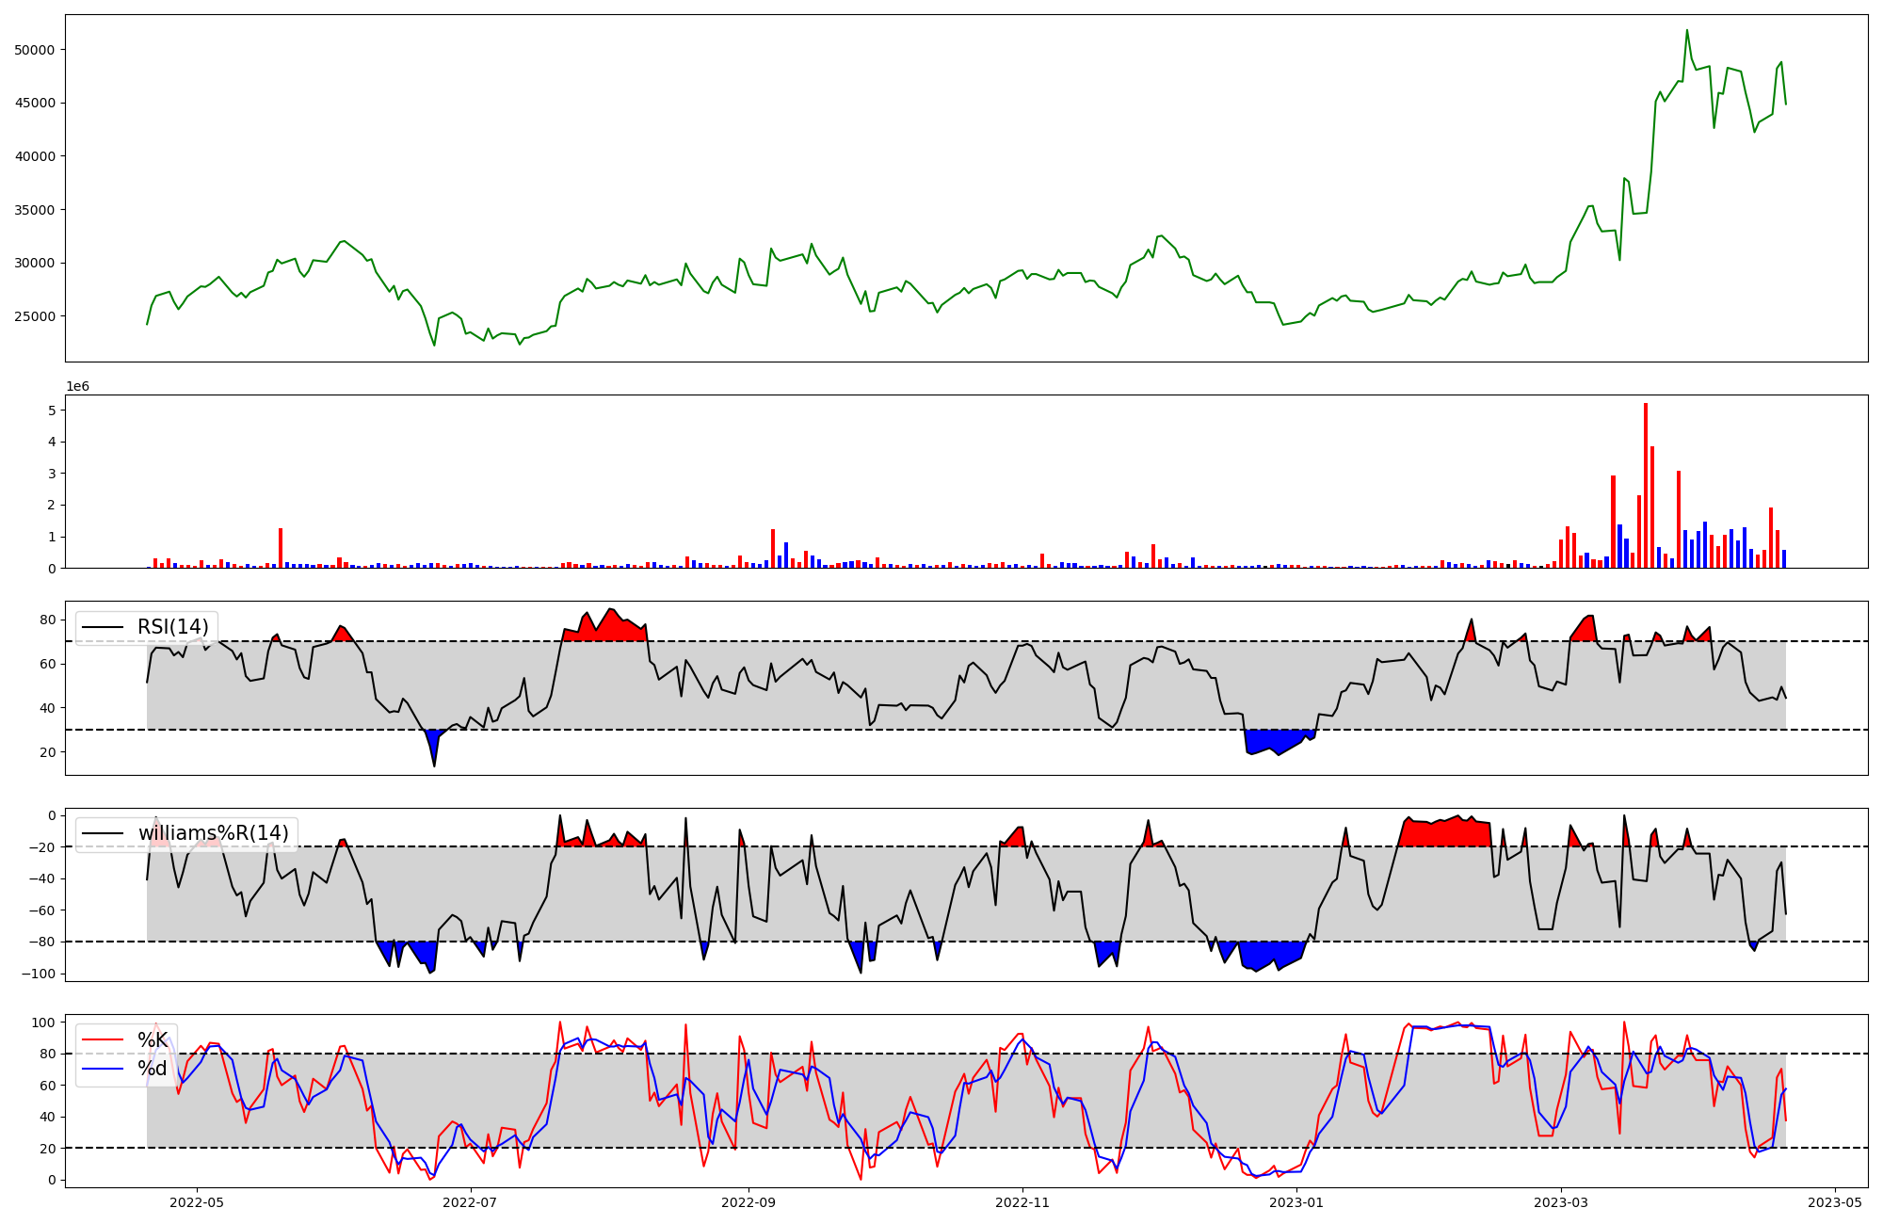Select the 2022-09 date tick label
Screen dimensions: 1883x1224
click(748, 1202)
